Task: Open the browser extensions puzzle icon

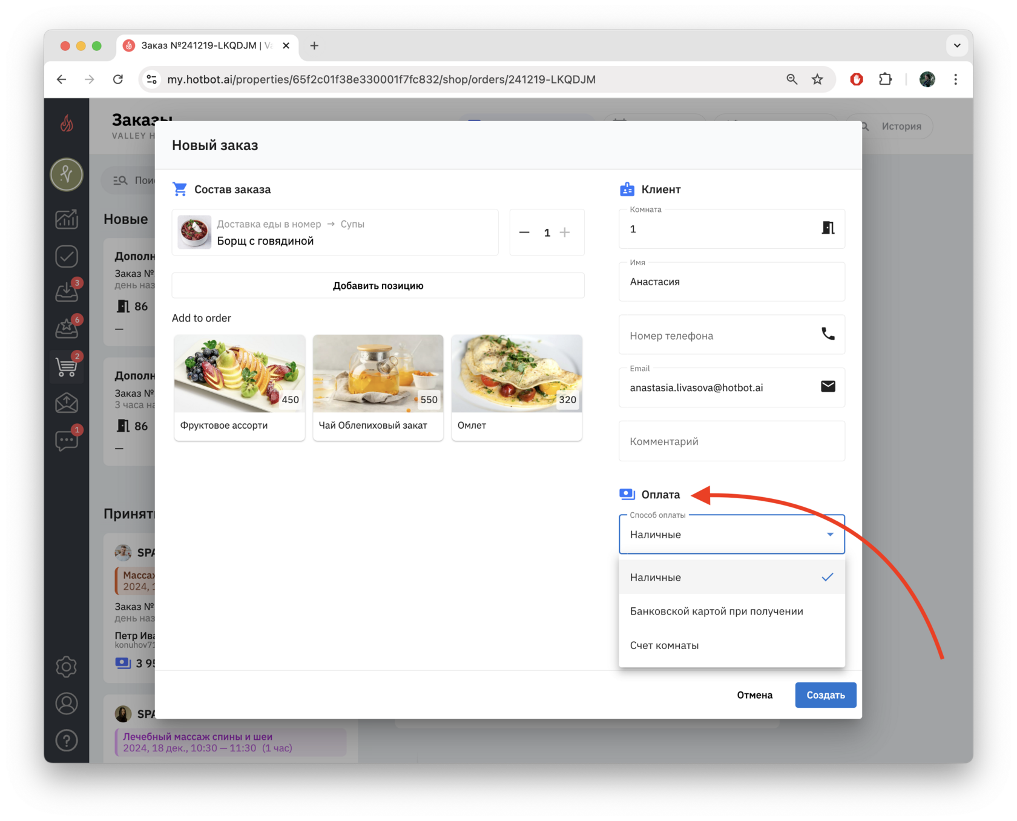Action: click(x=886, y=79)
